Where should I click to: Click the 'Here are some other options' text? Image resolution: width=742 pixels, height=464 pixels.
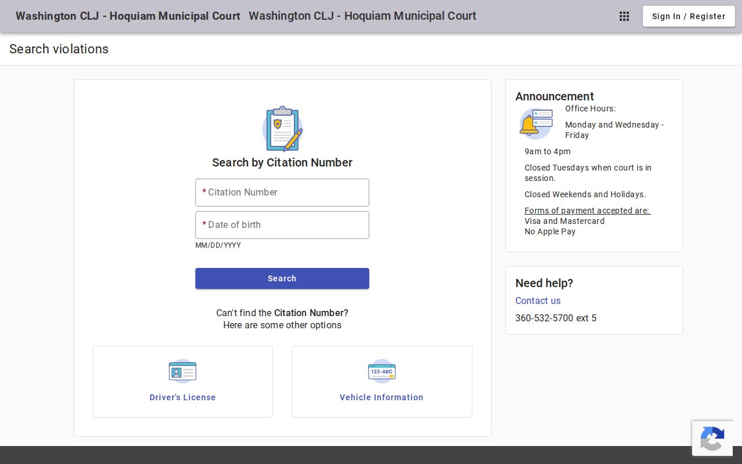[x=282, y=325]
